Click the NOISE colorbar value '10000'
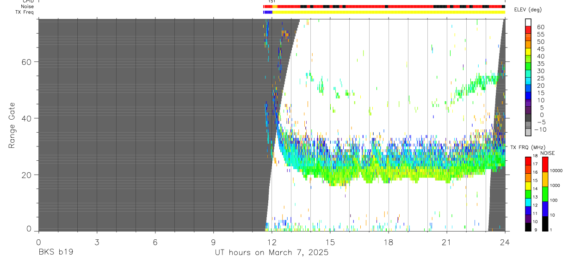The height and width of the screenshot is (262, 568). [556, 171]
